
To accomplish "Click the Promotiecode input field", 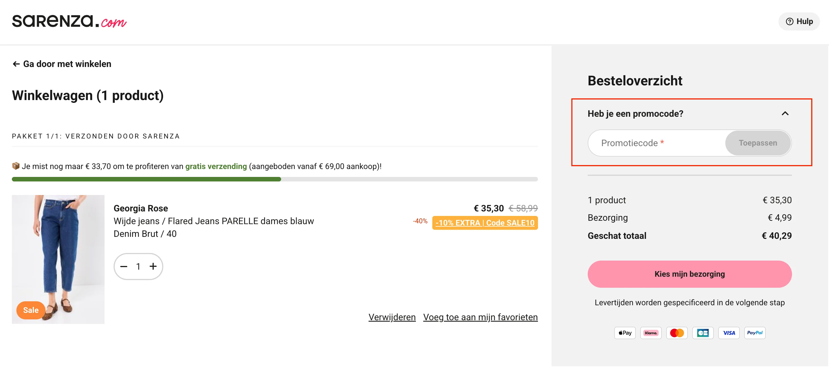I will pyautogui.click(x=657, y=143).
